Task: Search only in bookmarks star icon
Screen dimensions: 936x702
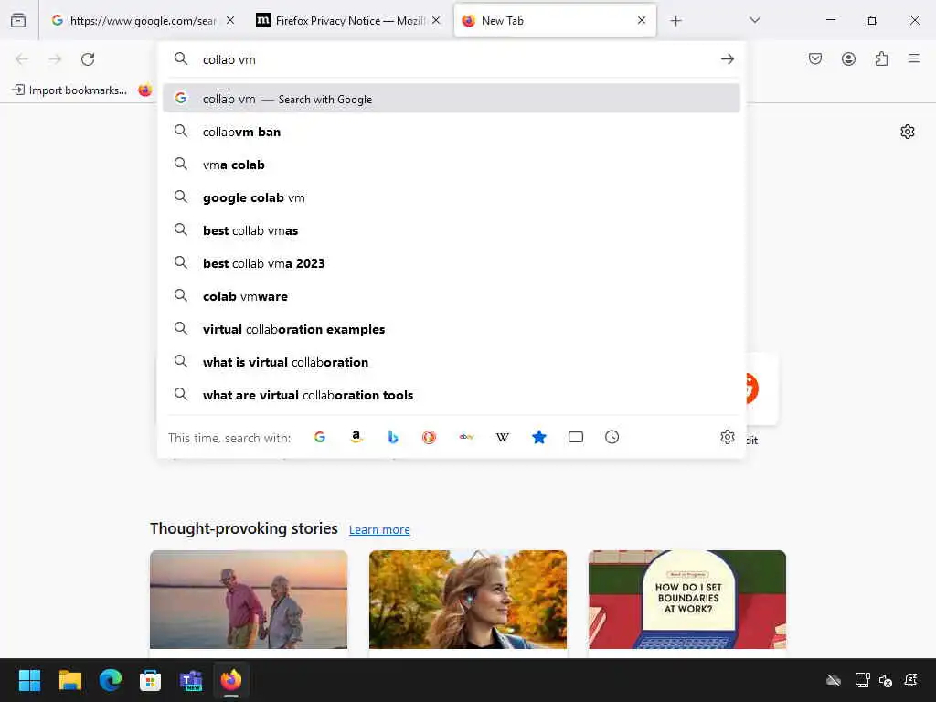Action: coord(539,437)
